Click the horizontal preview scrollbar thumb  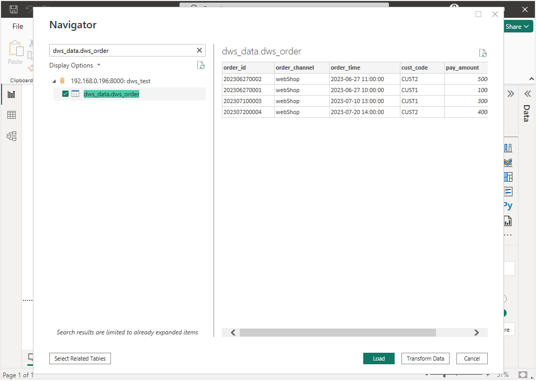[338, 333]
